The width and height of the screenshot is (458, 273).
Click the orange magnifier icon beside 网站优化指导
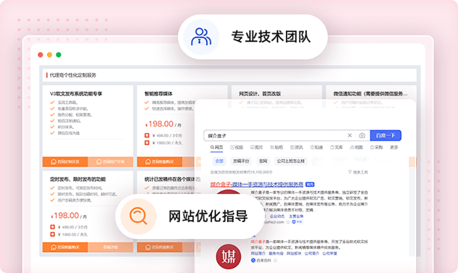138,216
